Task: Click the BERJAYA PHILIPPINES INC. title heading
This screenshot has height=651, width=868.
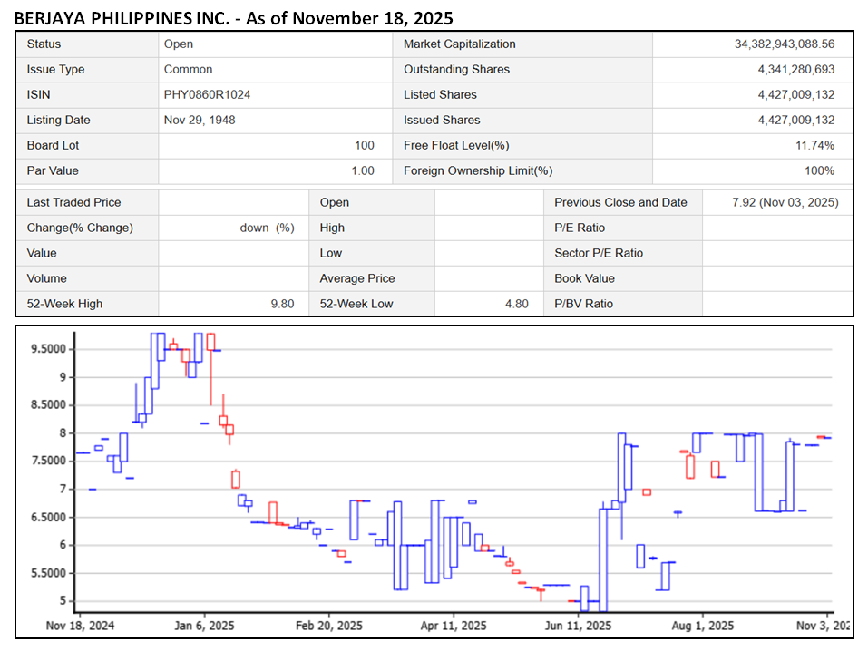Action: 234,17
